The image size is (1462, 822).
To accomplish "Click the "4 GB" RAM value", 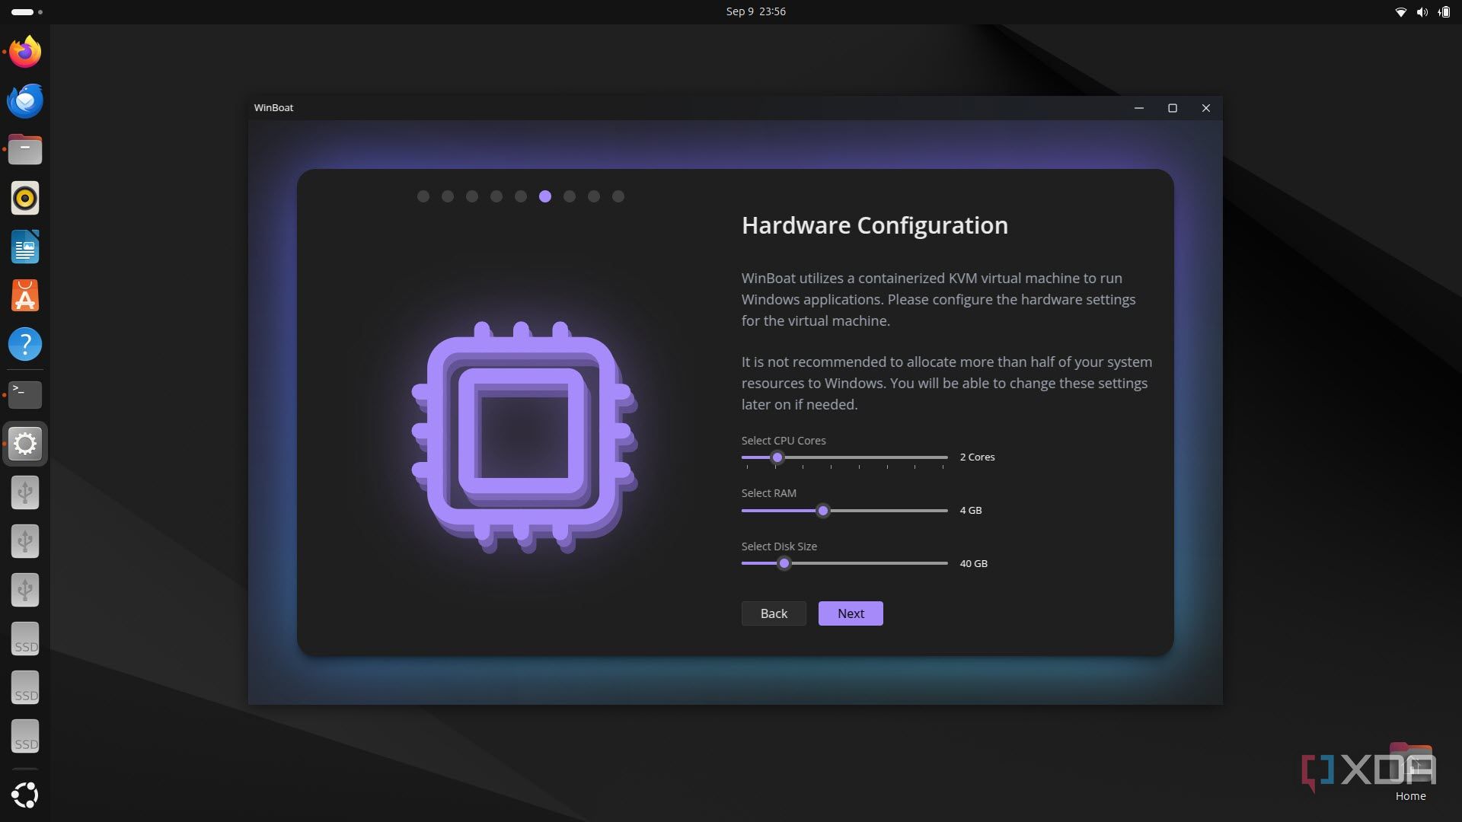I will (971, 511).
